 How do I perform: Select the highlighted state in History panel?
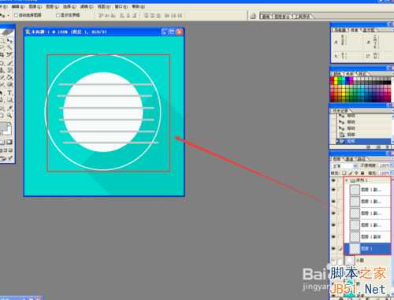click(x=363, y=141)
